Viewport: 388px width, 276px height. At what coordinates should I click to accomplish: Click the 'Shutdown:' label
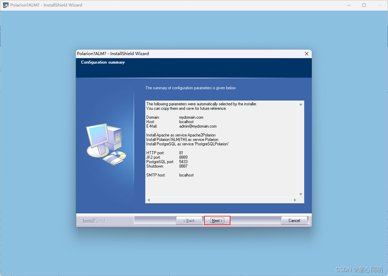click(x=155, y=166)
